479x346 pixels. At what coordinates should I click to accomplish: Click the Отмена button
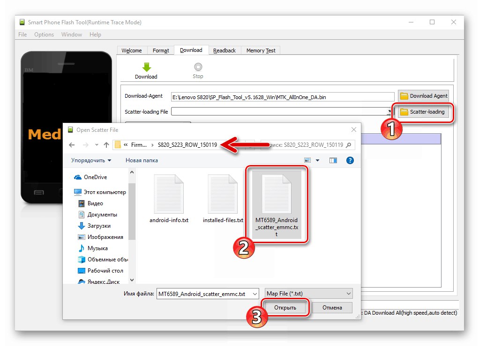point(332,307)
